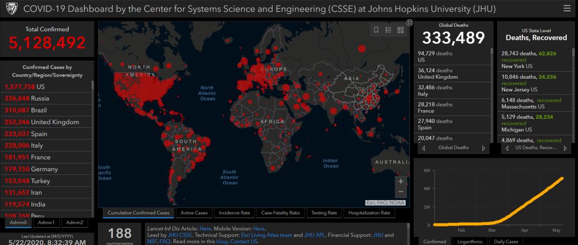Show the Daily Cases chart tab

click(x=506, y=242)
